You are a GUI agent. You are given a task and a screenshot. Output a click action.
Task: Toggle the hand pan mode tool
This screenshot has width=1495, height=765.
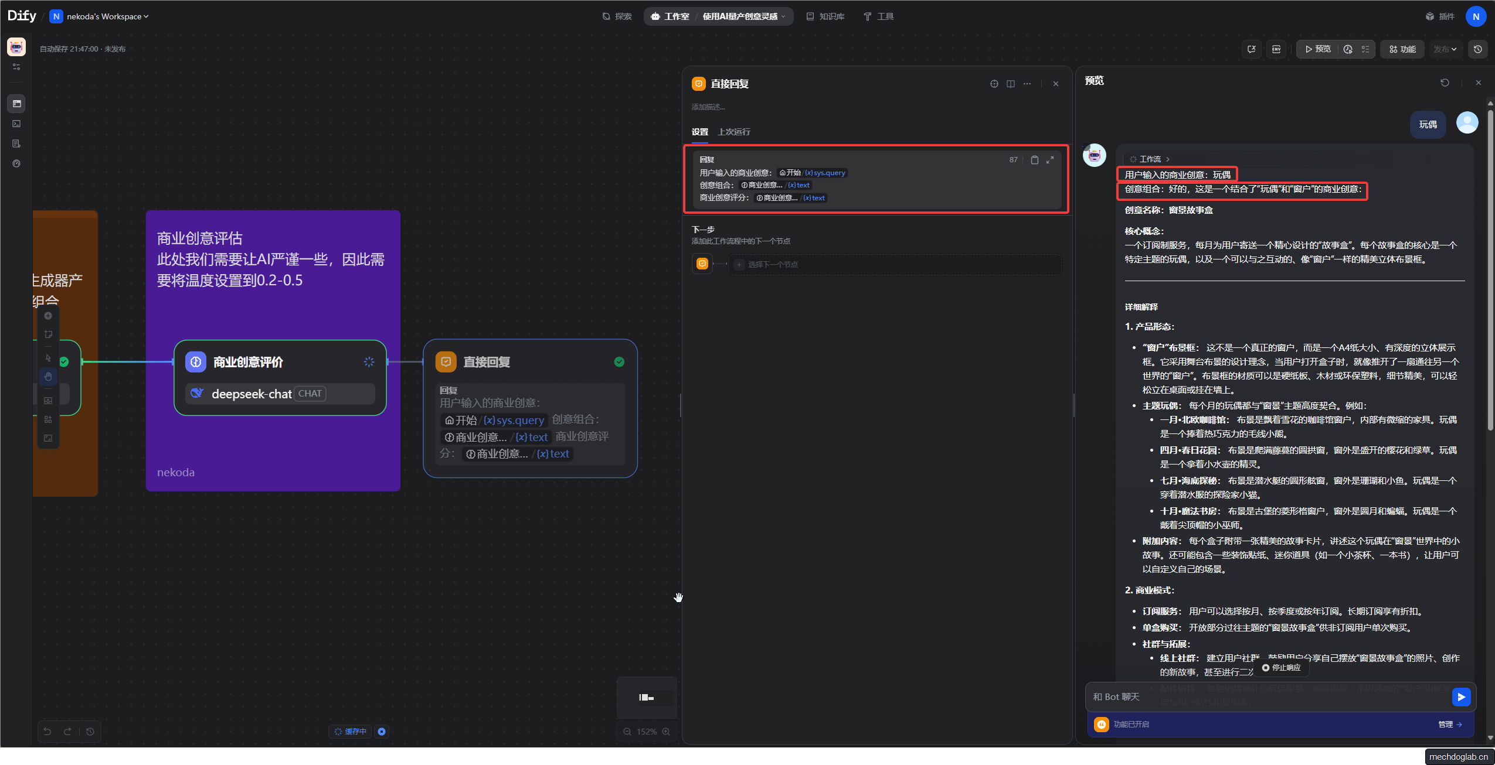pos(48,377)
